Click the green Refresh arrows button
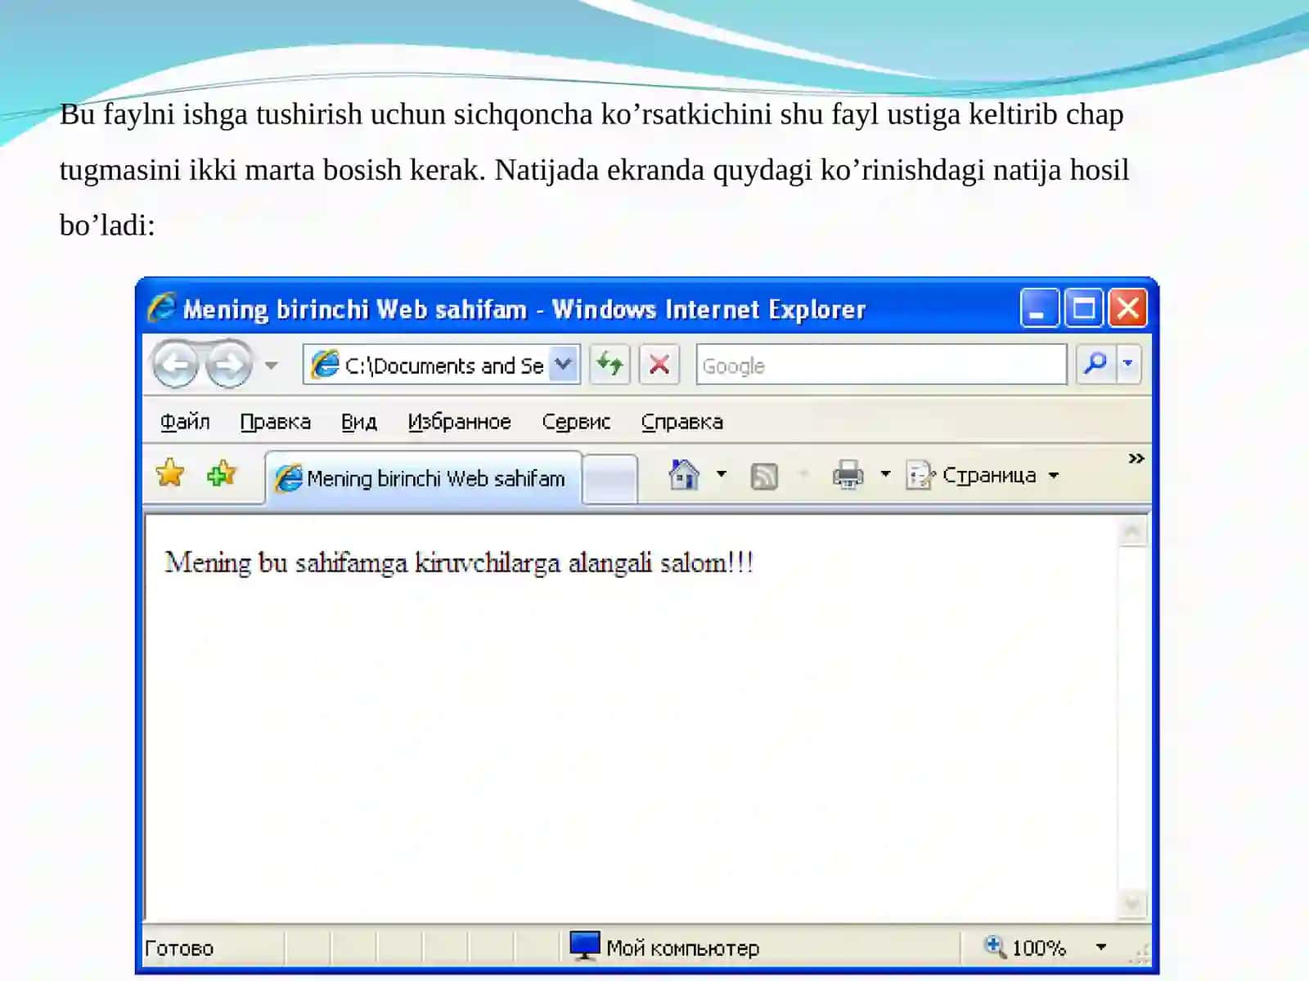The height and width of the screenshot is (981, 1309). pos(610,364)
